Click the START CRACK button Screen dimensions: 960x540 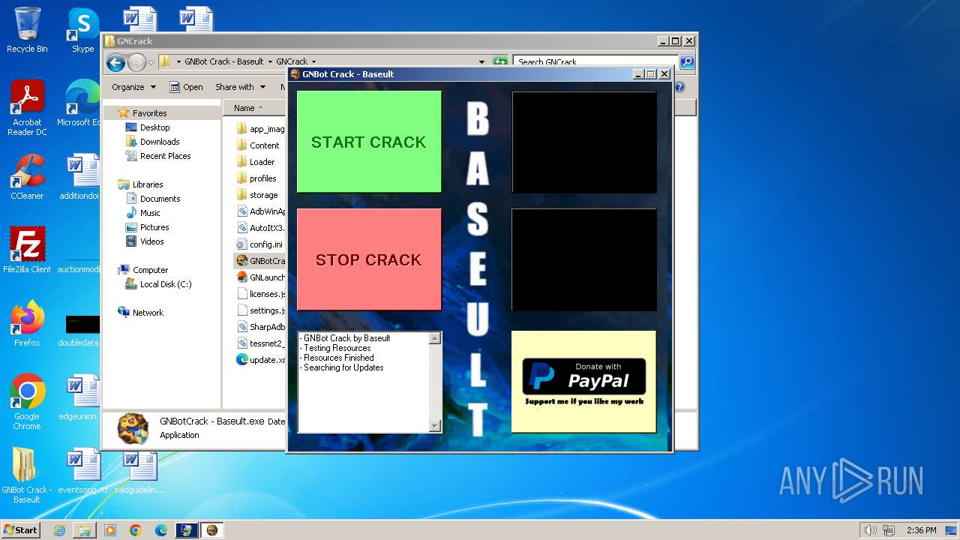(x=369, y=142)
